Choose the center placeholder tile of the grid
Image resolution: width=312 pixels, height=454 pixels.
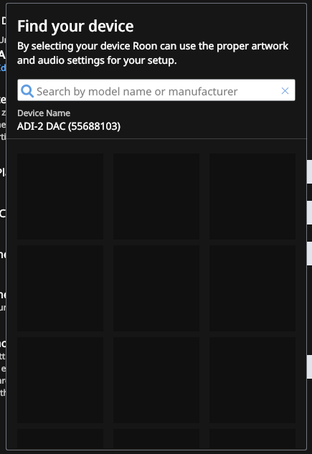click(156, 288)
